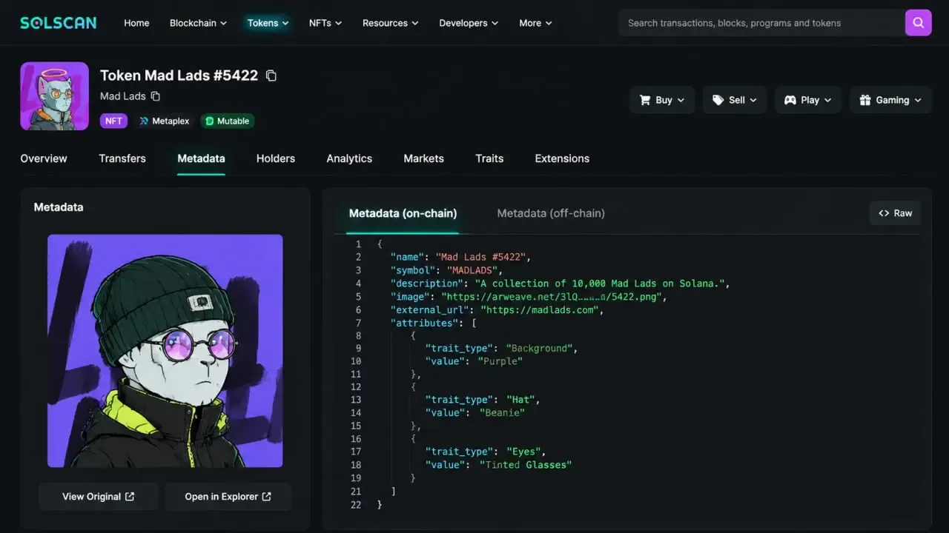The image size is (949, 533).
Task: Open the More menu
Action: pos(535,23)
